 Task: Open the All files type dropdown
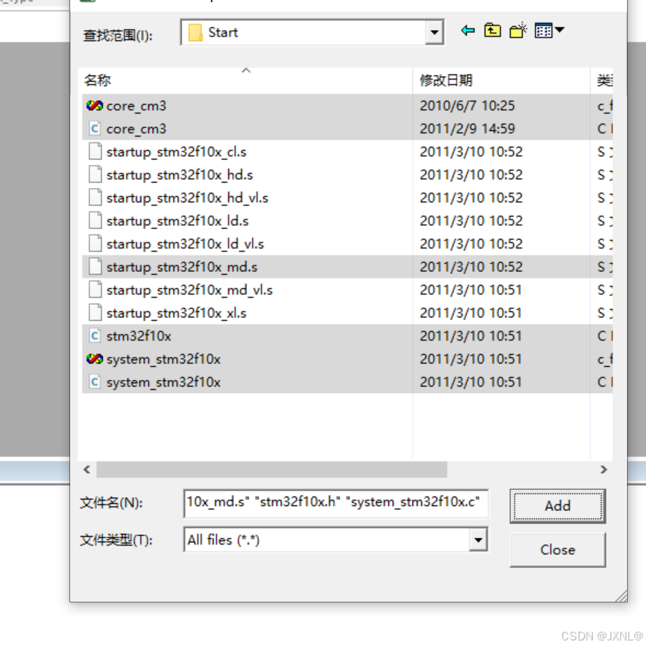pos(478,540)
